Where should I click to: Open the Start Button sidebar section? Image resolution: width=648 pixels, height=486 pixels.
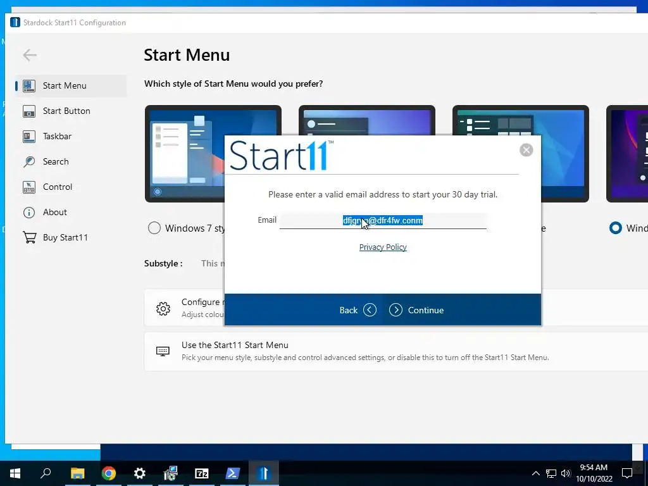coord(71,111)
